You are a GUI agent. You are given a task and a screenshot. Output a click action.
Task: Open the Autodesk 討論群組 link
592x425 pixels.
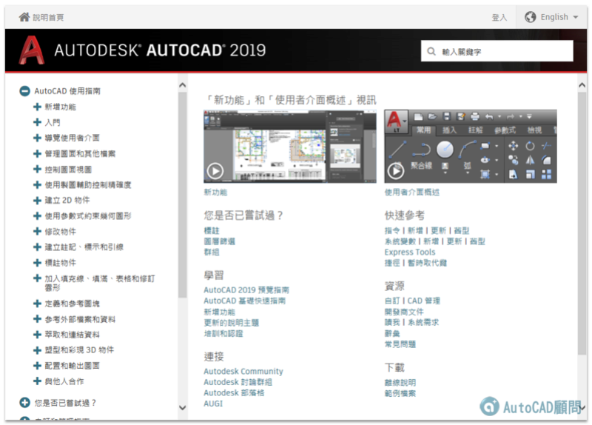click(238, 382)
